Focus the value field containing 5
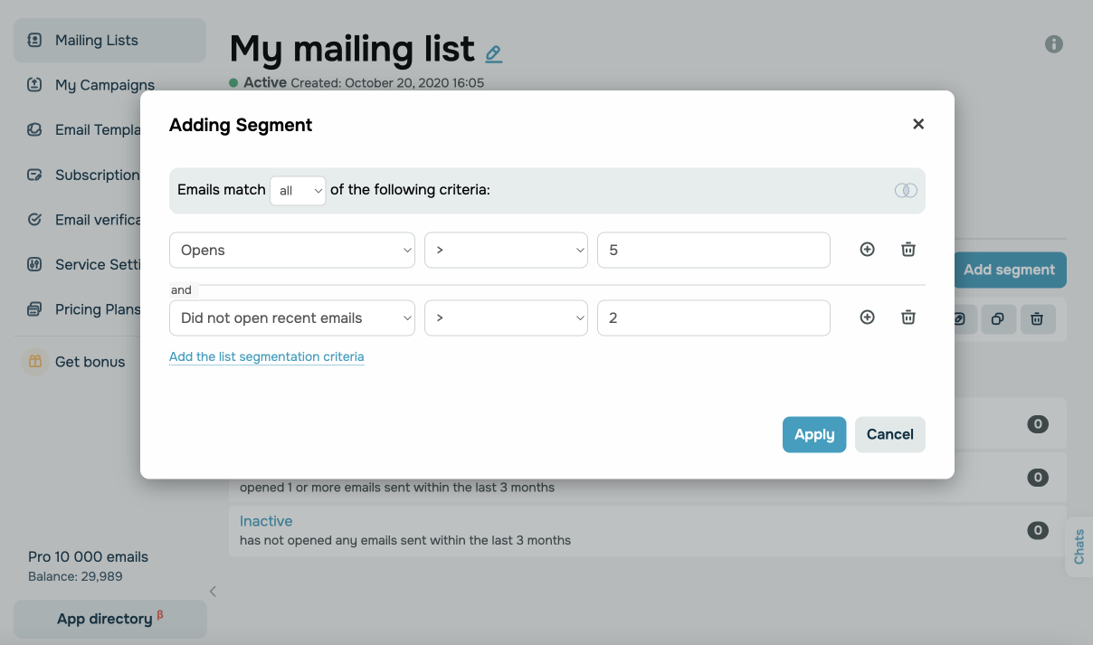Viewport: 1093px width, 645px height. (x=713, y=251)
